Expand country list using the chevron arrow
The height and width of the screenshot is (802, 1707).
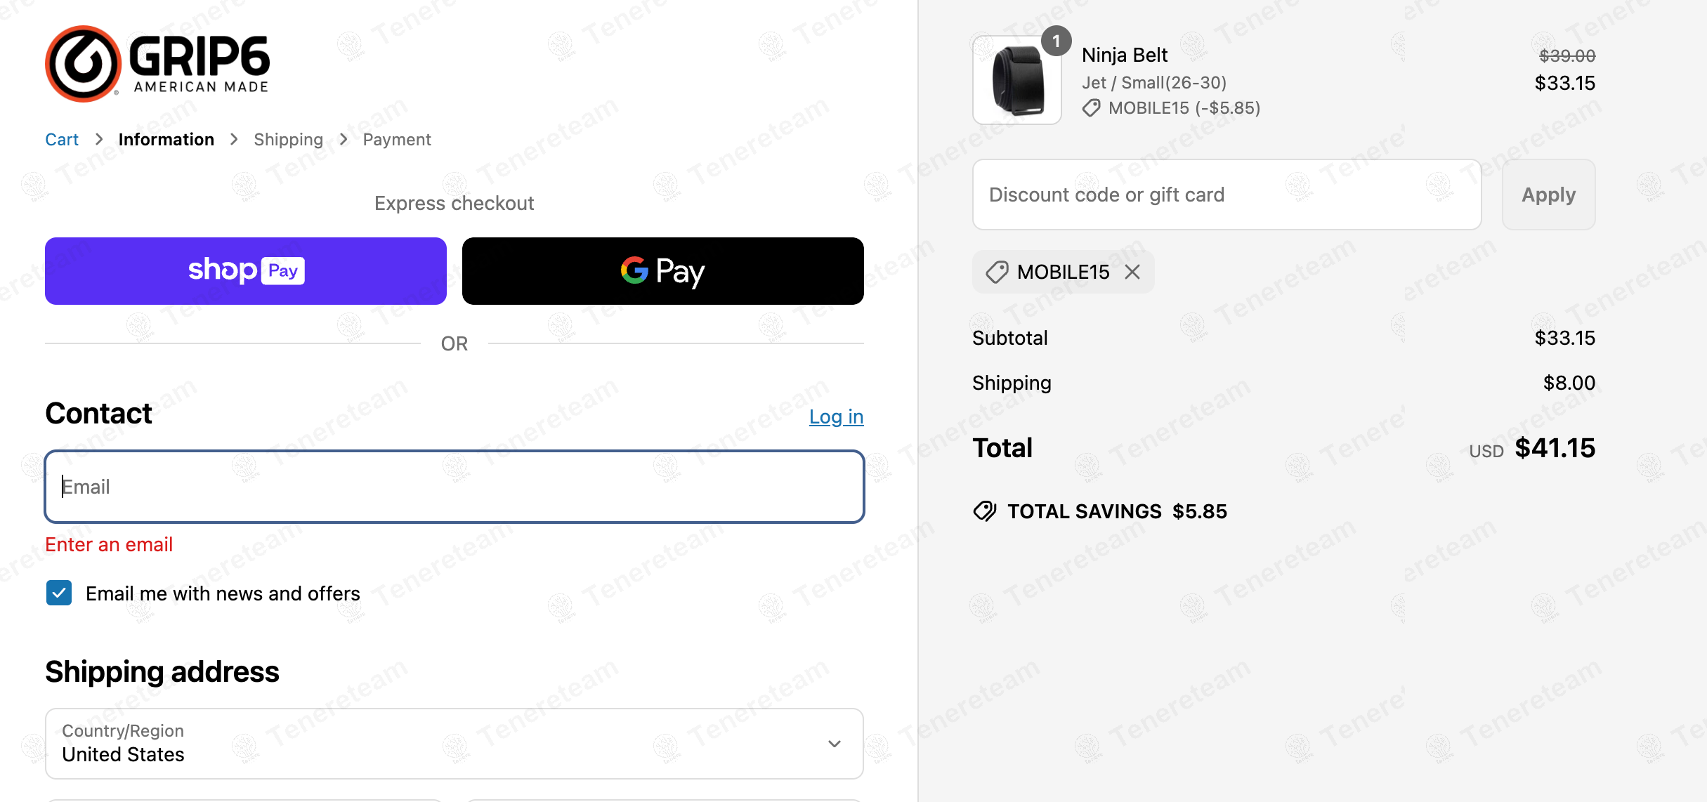pyautogui.click(x=834, y=744)
